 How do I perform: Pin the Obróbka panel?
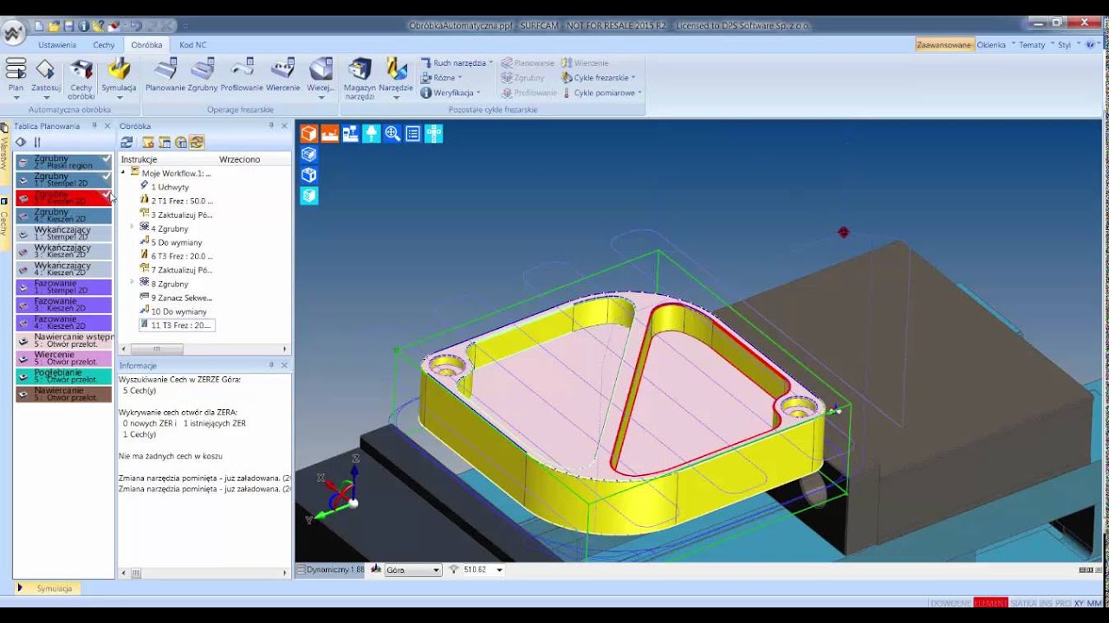[x=271, y=125]
